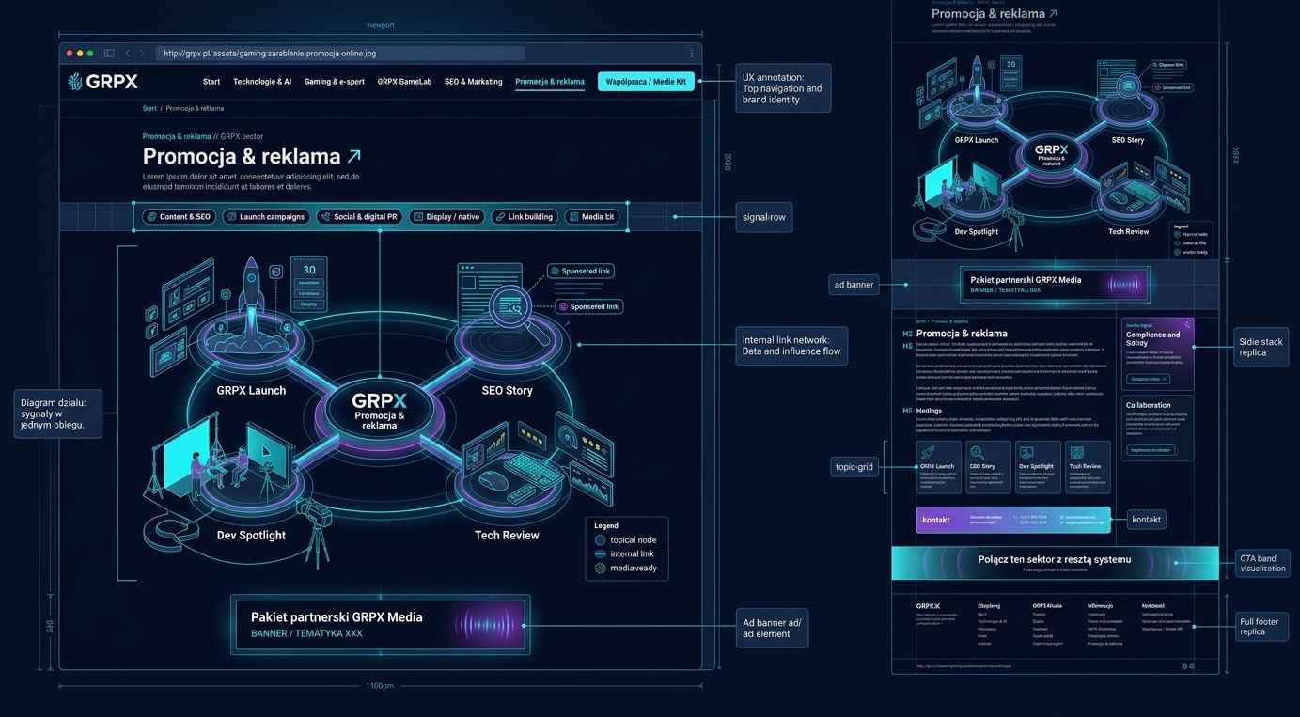Click the Połącz ten sektor z resztą systemu band
1300x717 pixels.
pyautogui.click(x=1054, y=563)
